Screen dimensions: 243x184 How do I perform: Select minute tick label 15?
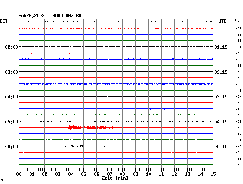213,174
